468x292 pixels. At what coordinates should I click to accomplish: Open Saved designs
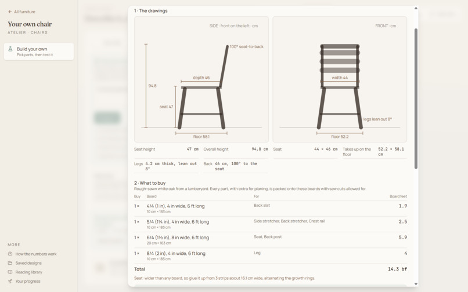(28, 263)
